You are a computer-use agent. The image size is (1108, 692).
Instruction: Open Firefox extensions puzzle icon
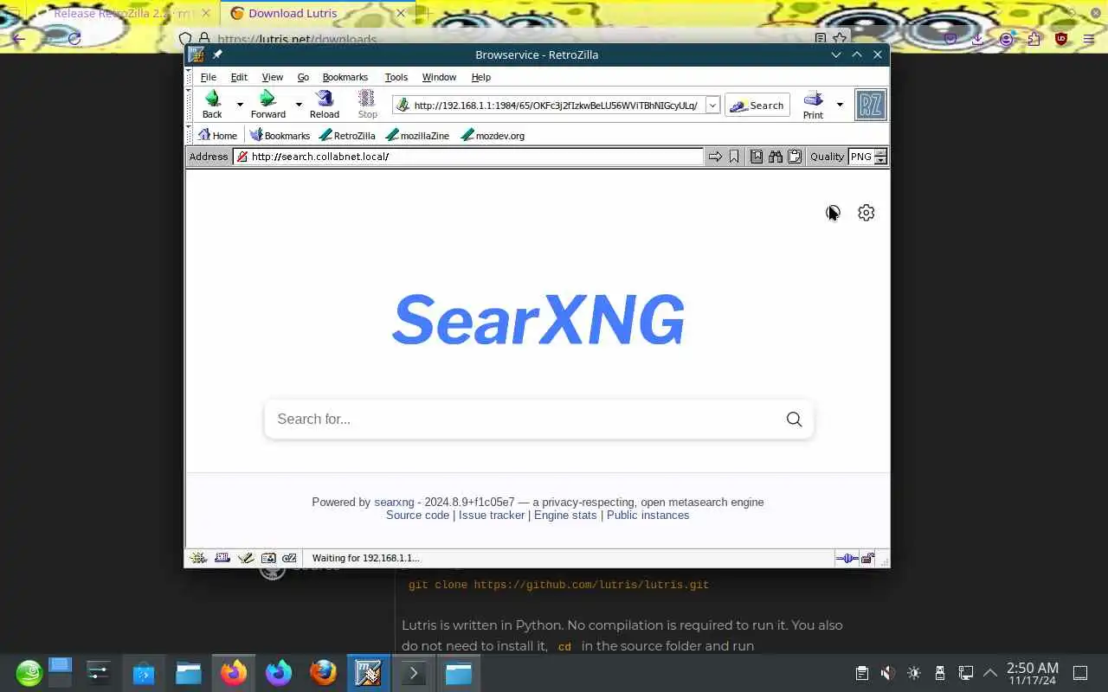[x=1034, y=39]
